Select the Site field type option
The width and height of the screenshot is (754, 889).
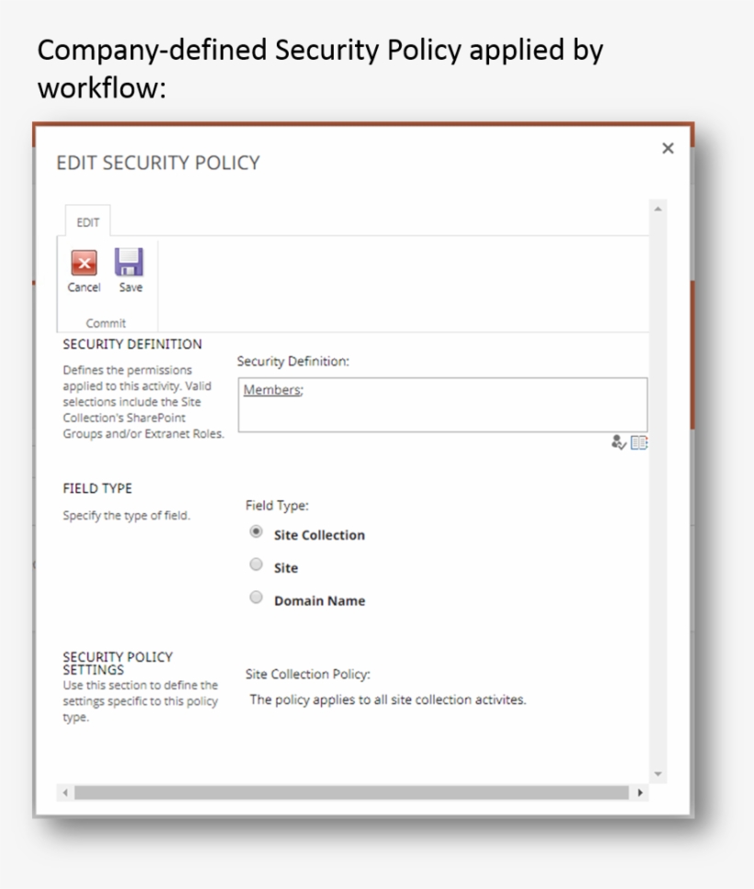(256, 564)
